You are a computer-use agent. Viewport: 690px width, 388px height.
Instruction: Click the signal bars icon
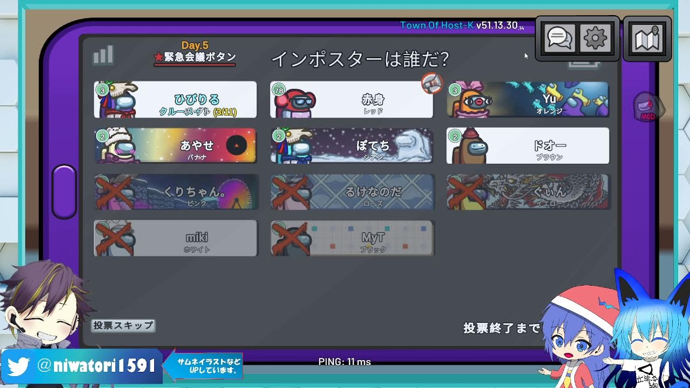coord(103,55)
